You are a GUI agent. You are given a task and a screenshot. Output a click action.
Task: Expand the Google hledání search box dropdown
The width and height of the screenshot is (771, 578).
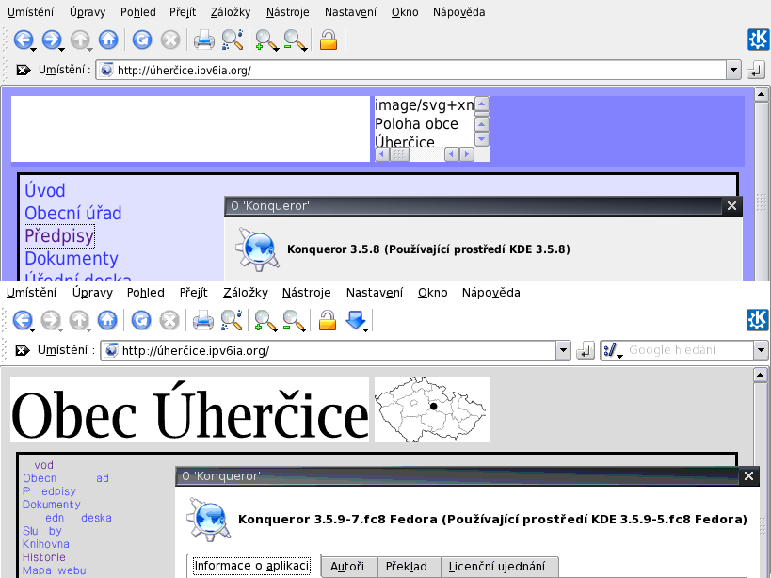761,350
